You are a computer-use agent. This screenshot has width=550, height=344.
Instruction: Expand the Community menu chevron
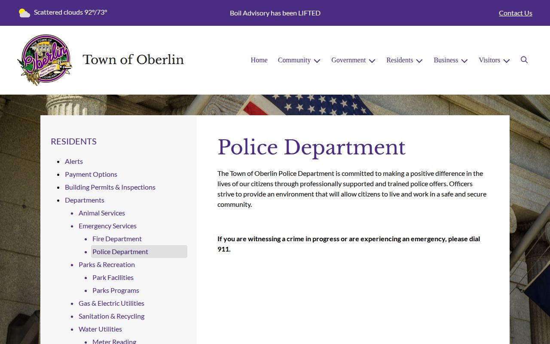[317, 61]
